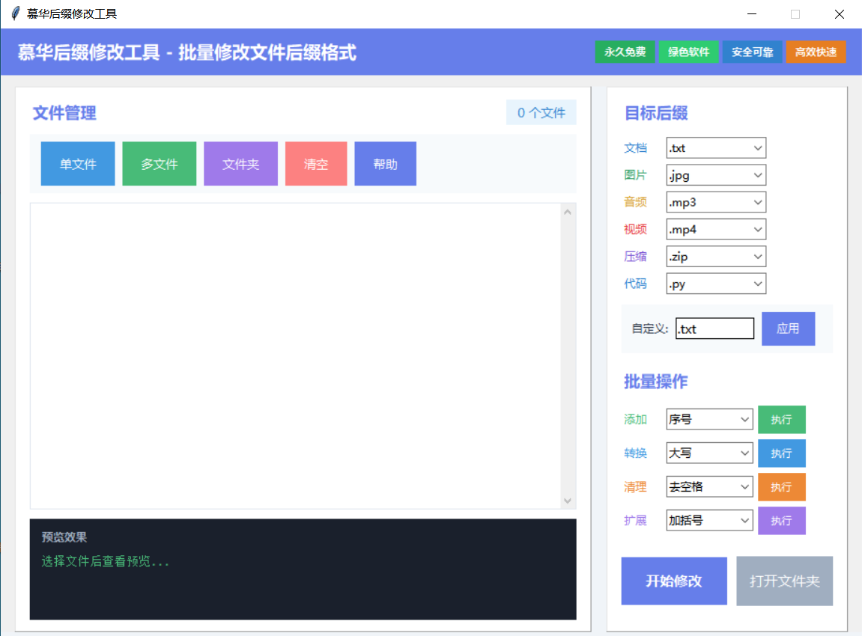The image size is (862, 636).
Task: Expand the 视频 .mp4 dropdown
Action: 716,229
